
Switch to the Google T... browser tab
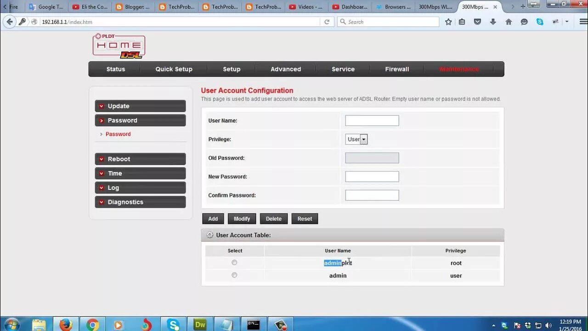click(46, 7)
